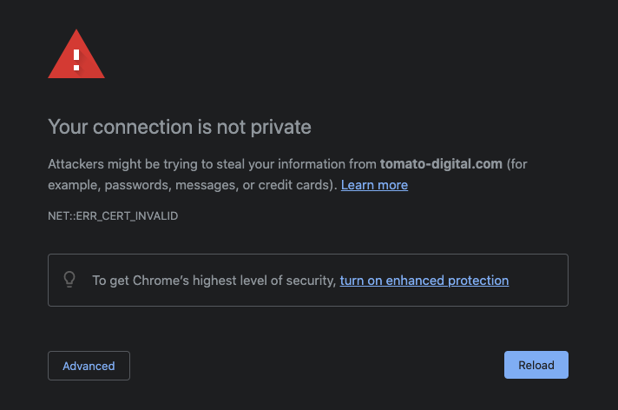Viewport: 618px width, 410px height.
Task: Click the word more in Learn more
Action: point(392,185)
